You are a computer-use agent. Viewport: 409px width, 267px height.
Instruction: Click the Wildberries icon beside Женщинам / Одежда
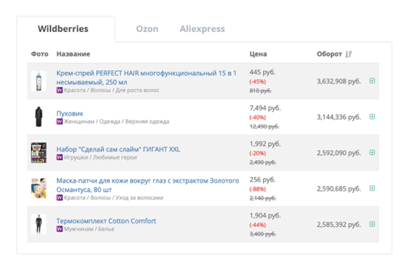(59, 121)
